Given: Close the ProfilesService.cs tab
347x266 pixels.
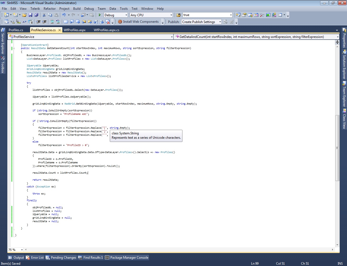Looking at the screenshot, I should point(60,30).
